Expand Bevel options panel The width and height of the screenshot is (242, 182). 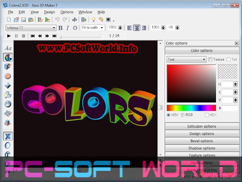tap(202, 141)
